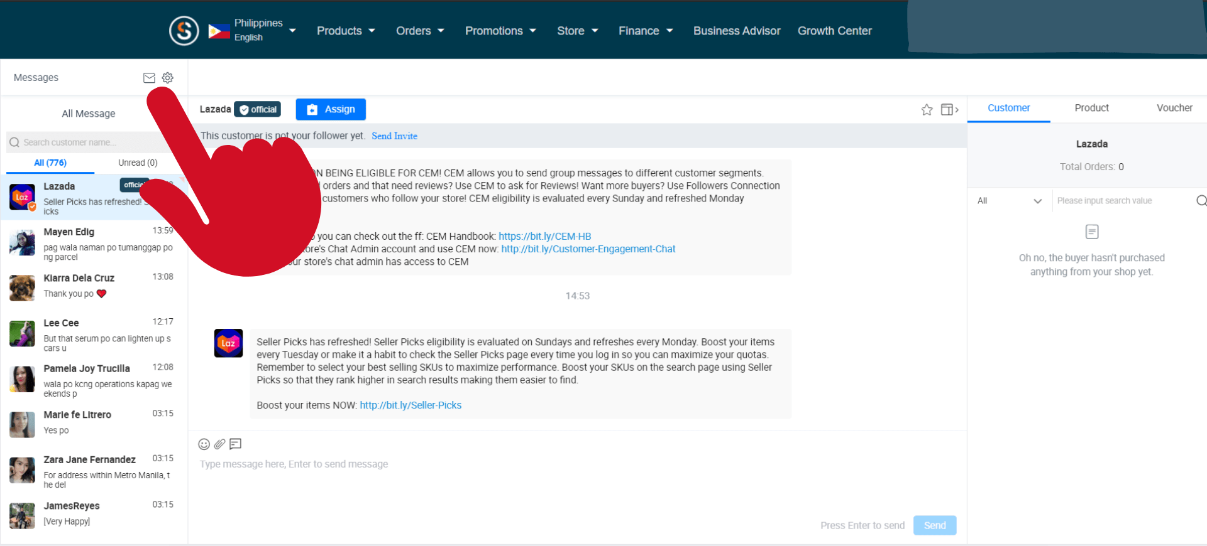Click the Send button
This screenshot has height=546, width=1207.
coord(935,525)
